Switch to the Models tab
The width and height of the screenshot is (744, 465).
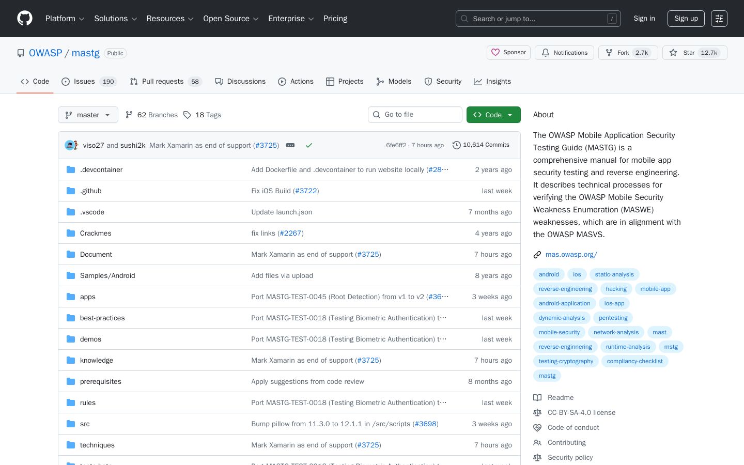pos(394,82)
